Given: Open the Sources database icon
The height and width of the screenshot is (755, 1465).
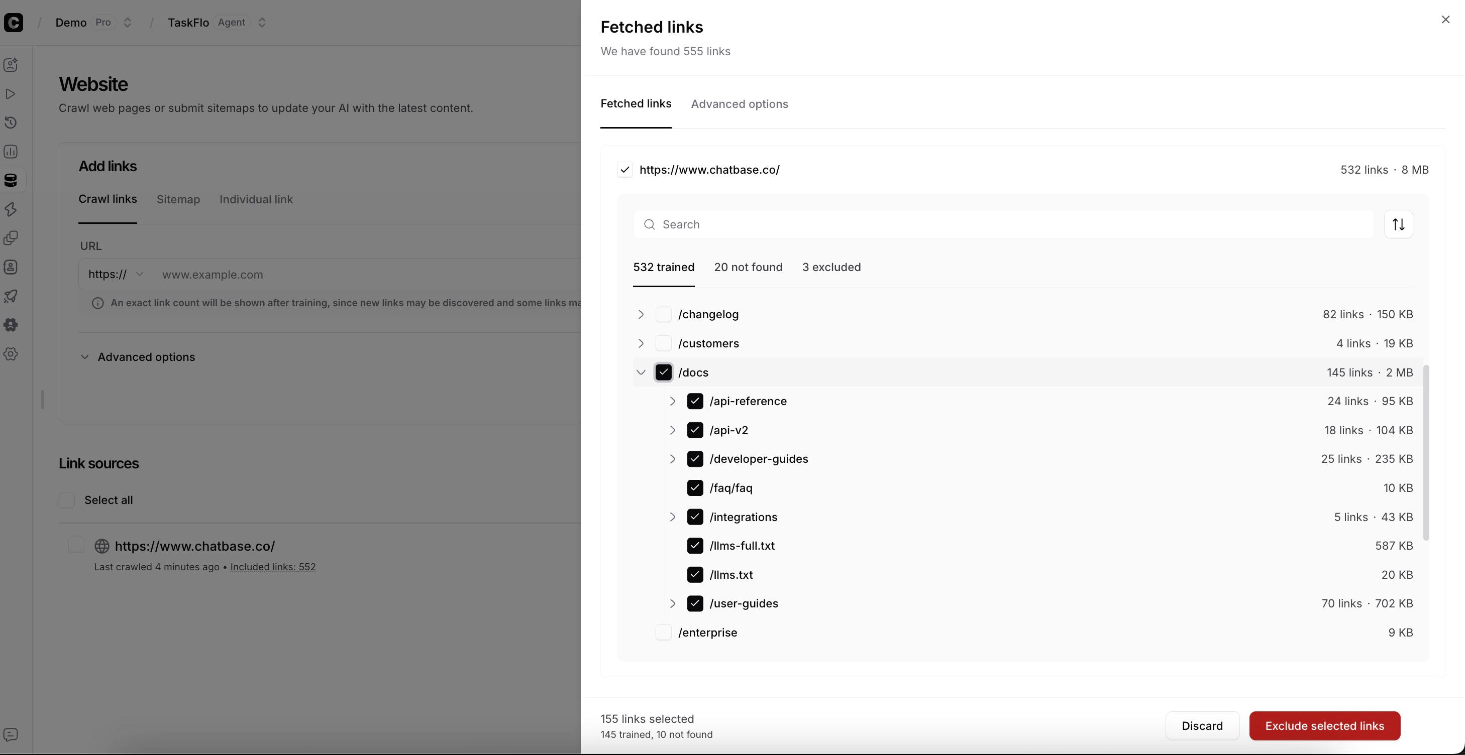Looking at the screenshot, I should 11,180.
